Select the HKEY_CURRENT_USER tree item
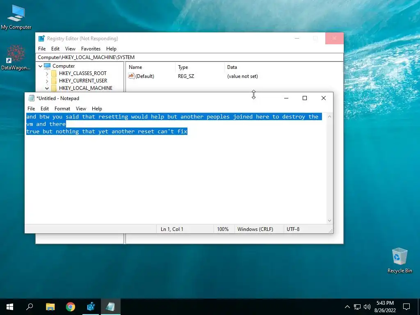 point(83,81)
